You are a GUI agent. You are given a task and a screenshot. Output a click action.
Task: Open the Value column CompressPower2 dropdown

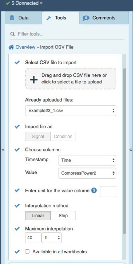87,173
